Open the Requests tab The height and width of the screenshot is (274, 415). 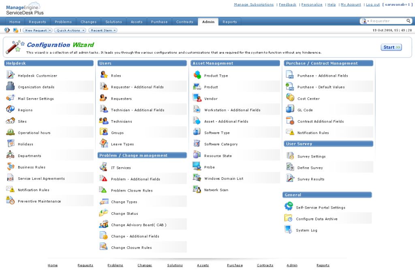[37, 22]
